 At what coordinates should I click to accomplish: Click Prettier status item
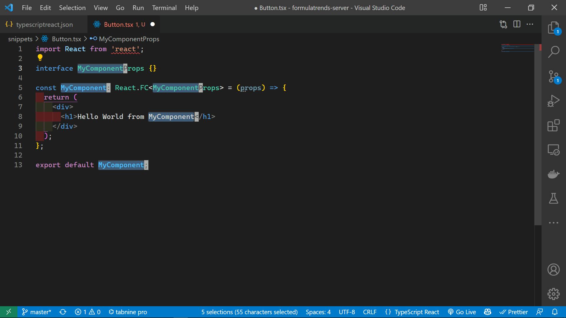point(514,312)
